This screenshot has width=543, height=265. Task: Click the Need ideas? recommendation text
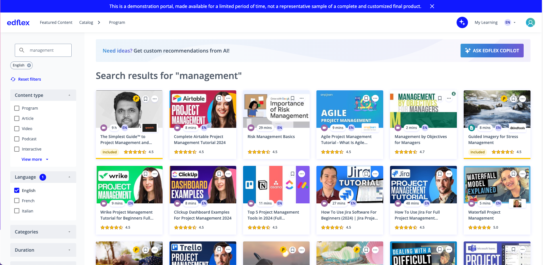tap(166, 51)
